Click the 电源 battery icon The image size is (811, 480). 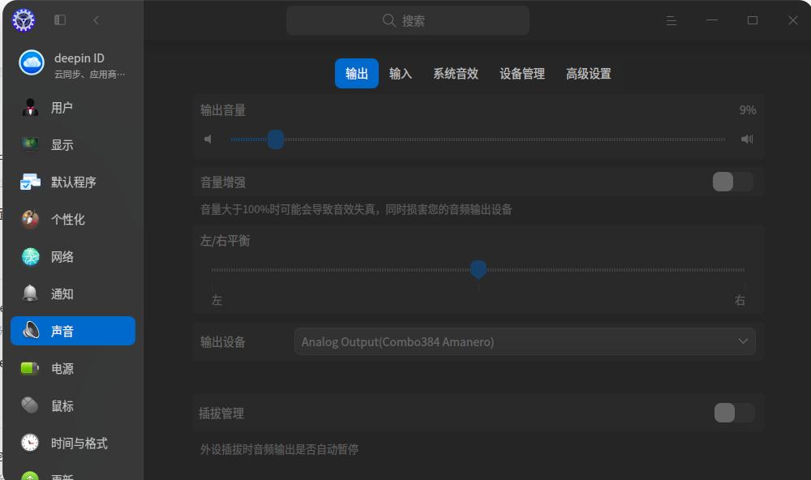point(29,368)
